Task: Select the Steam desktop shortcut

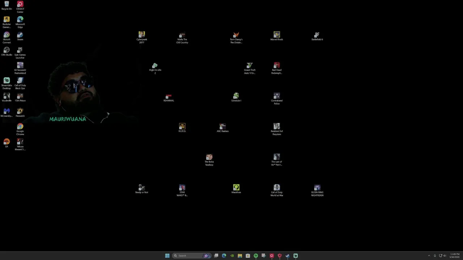Action: coord(20,36)
